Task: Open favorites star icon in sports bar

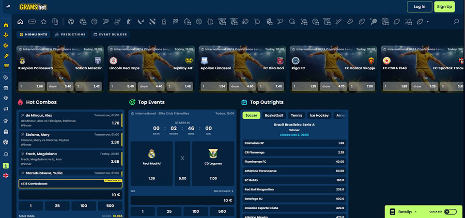Action: [44, 22]
